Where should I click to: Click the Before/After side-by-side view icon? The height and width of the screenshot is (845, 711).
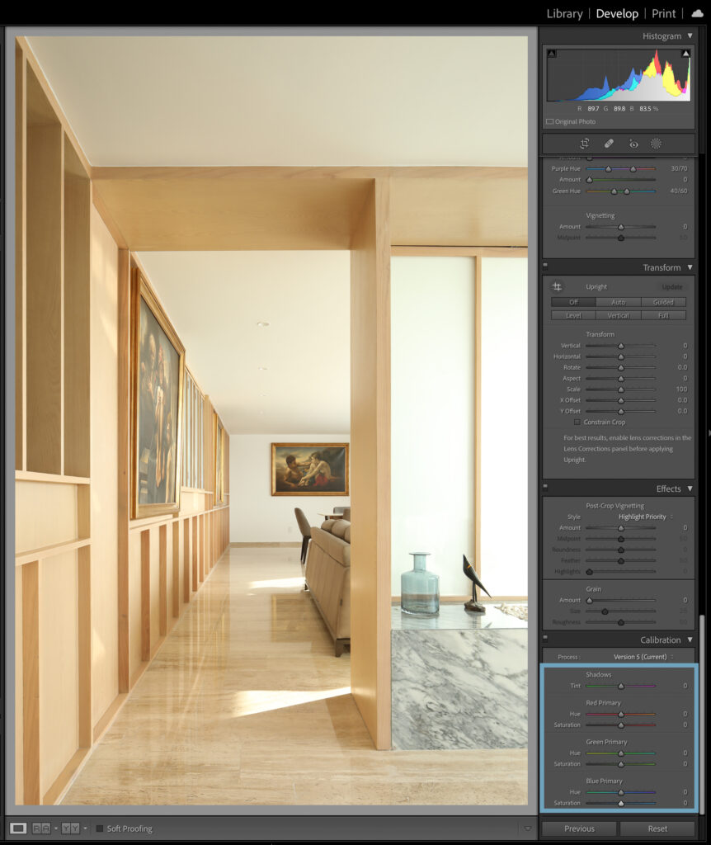pyautogui.click(x=41, y=828)
